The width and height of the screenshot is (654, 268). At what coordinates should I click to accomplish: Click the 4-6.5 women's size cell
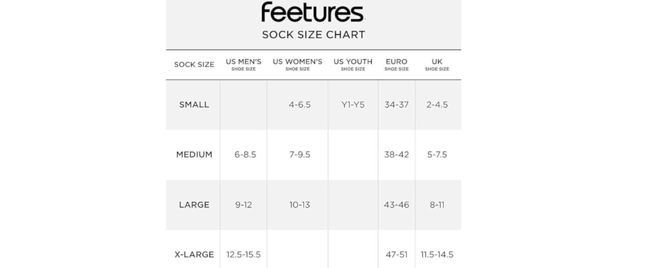coord(299,105)
